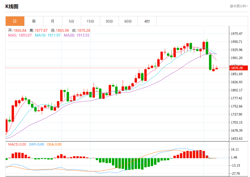Screen dimensions: 250x177
Task: Click the 1777.42 price axis label
Action: [x=237, y=98]
